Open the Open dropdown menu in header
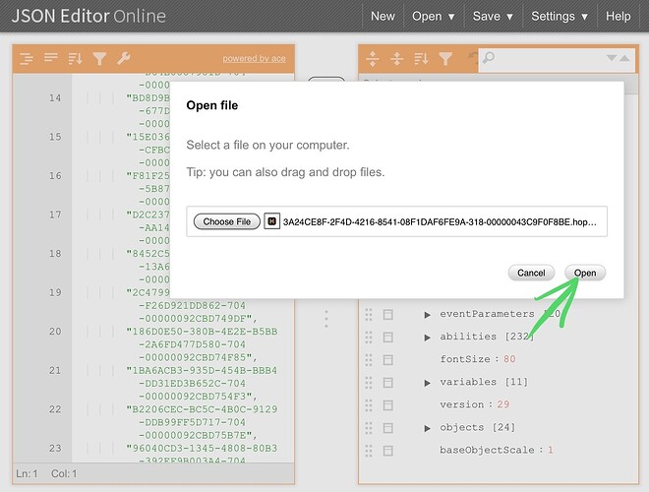 [434, 16]
